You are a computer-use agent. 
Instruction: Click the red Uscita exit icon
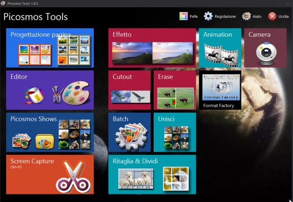272,16
